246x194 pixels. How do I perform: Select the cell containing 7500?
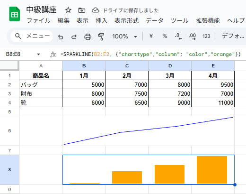(127, 93)
